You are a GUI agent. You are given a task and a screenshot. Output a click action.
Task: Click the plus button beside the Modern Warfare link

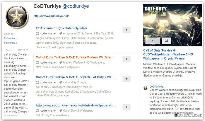click(127, 59)
